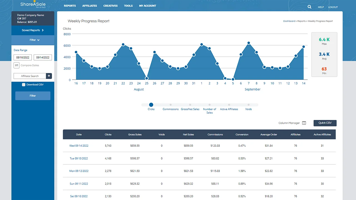Image resolution: width=356 pixels, height=200 pixels.
Task: Collapse the Filter panel chevron
Action: [38, 40]
